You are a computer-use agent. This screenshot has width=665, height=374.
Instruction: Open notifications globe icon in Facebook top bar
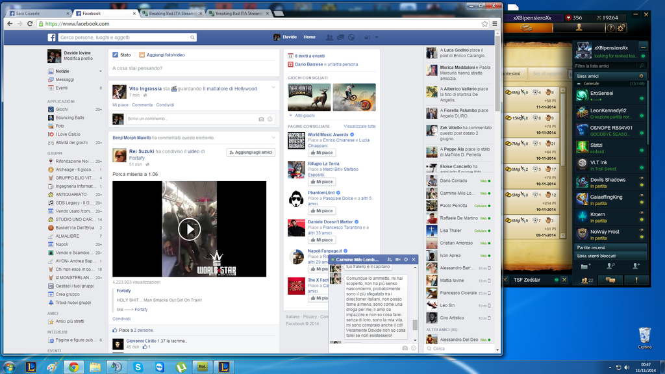click(x=351, y=37)
